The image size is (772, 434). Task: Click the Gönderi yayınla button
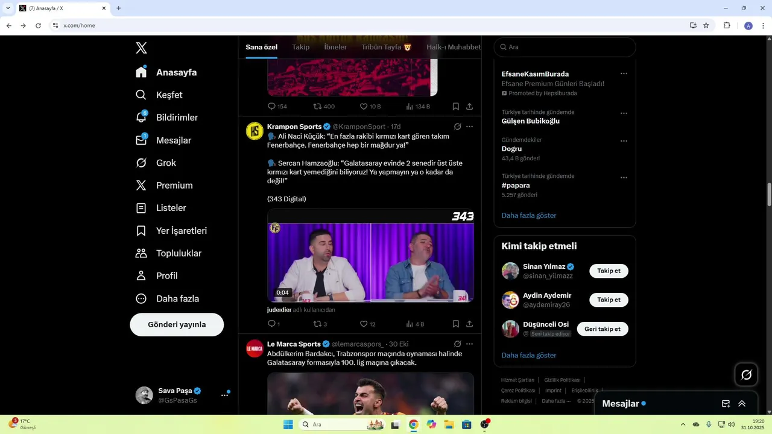click(x=177, y=324)
